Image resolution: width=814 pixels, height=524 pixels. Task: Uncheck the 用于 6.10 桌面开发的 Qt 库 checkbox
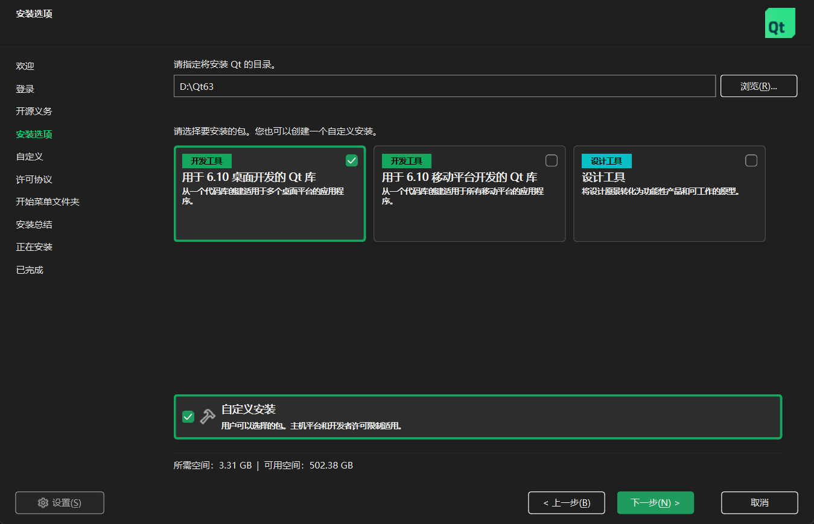coord(352,160)
